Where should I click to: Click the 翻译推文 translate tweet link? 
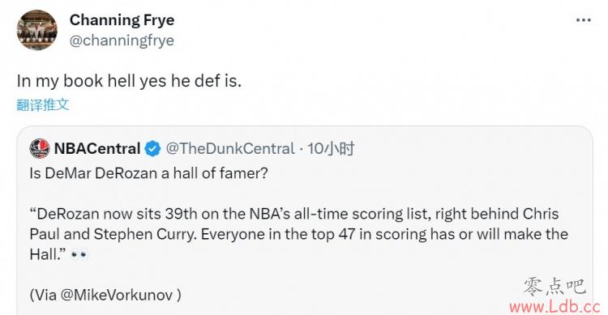[43, 104]
